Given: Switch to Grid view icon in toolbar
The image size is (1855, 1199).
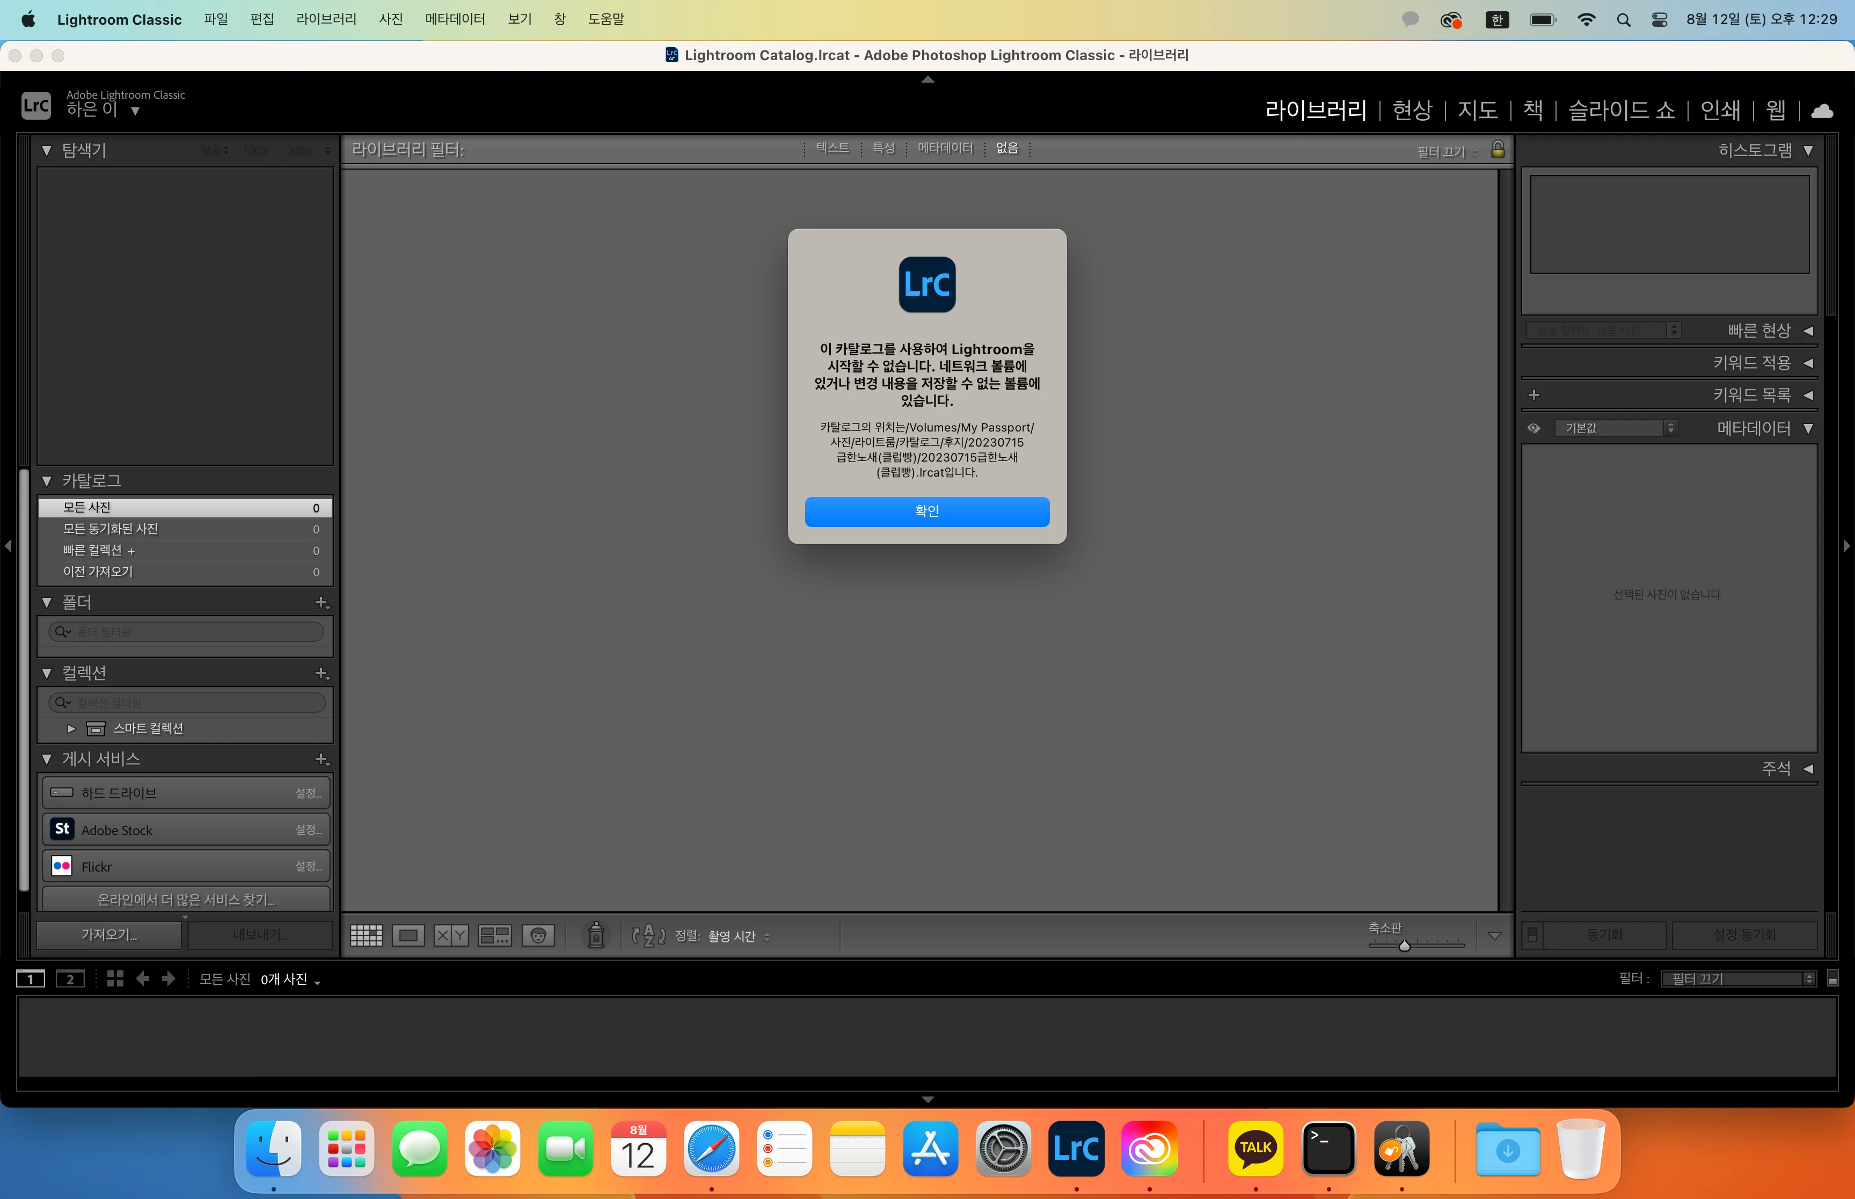Looking at the screenshot, I should pos(366,935).
